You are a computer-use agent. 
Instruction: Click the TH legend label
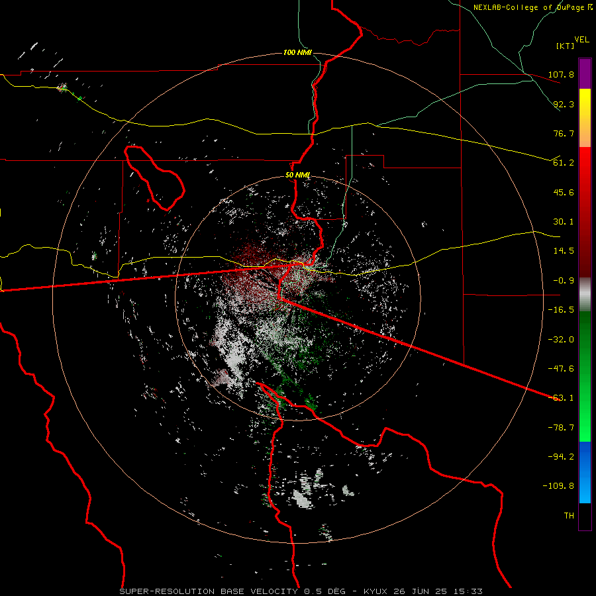pos(569,516)
